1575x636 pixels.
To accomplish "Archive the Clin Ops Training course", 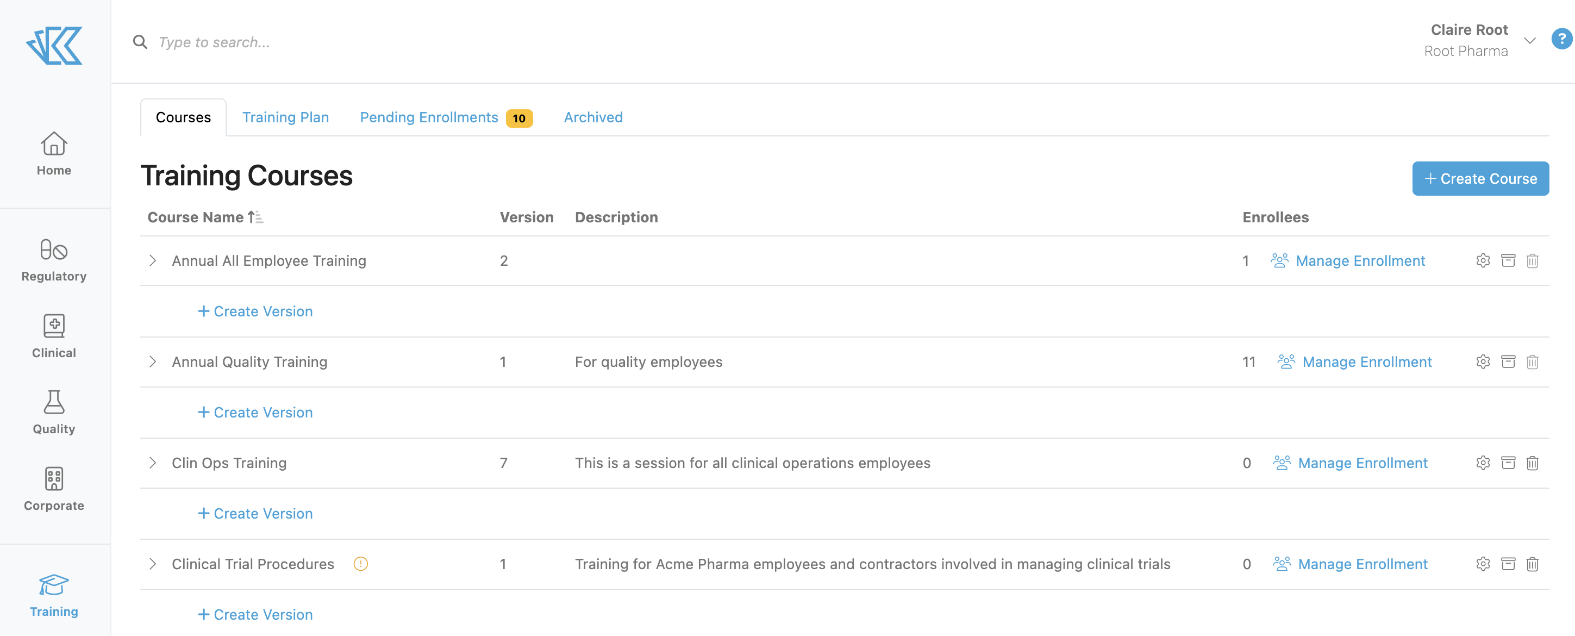I will point(1508,463).
